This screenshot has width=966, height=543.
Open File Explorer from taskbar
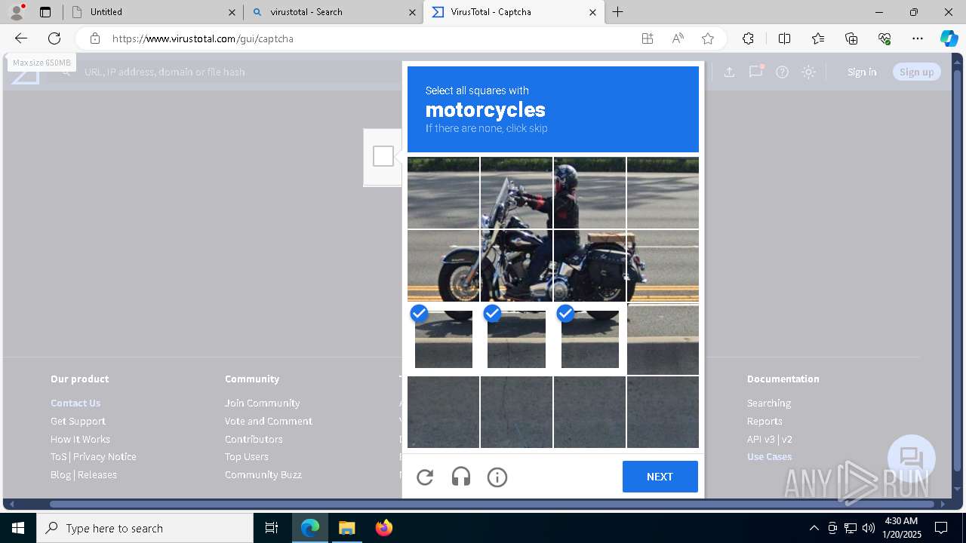(x=346, y=528)
